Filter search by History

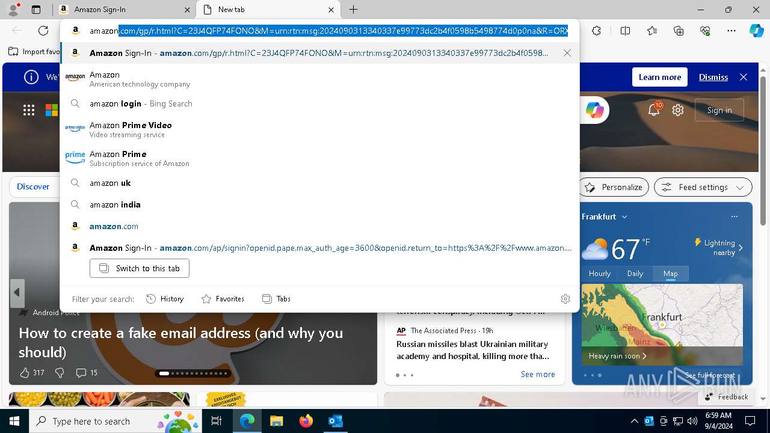click(x=165, y=299)
